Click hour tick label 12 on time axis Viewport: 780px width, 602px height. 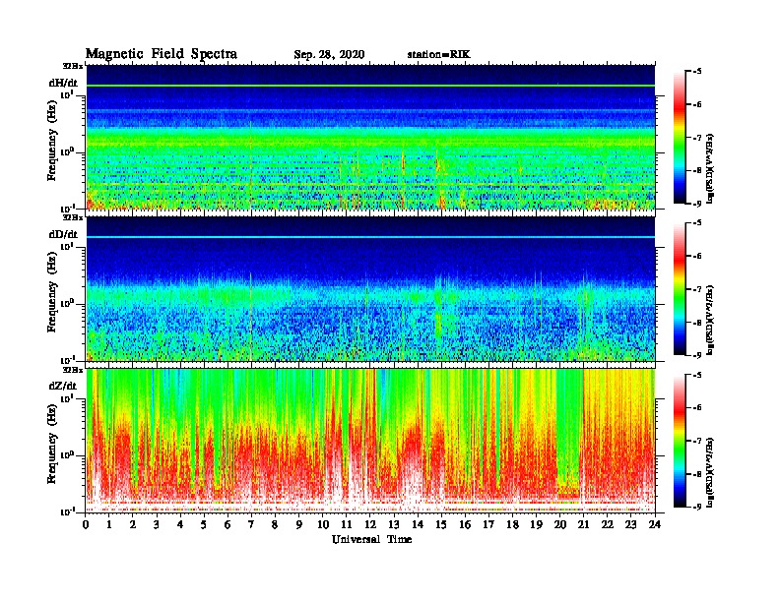pyautogui.click(x=370, y=524)
